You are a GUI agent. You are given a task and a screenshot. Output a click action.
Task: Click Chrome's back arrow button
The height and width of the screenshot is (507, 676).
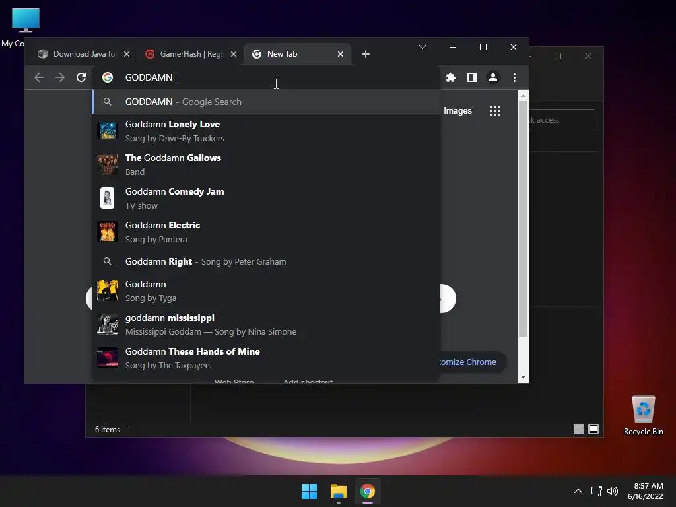(x=39, y=77)
